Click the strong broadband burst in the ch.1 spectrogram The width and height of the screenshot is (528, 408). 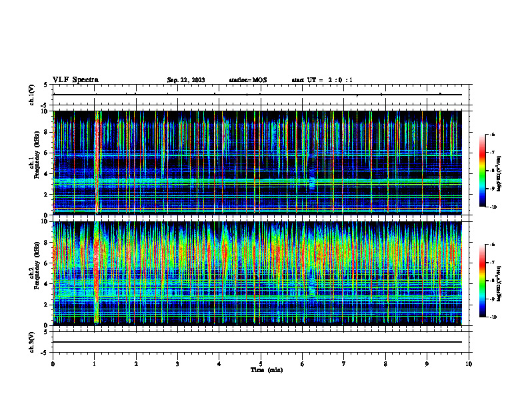(97, 163)
